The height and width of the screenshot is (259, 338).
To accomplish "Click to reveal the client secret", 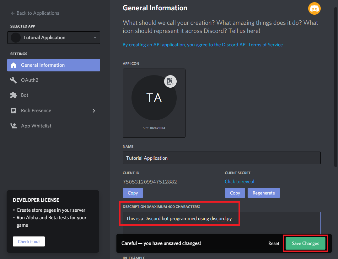I will click(x=239, y=182).
